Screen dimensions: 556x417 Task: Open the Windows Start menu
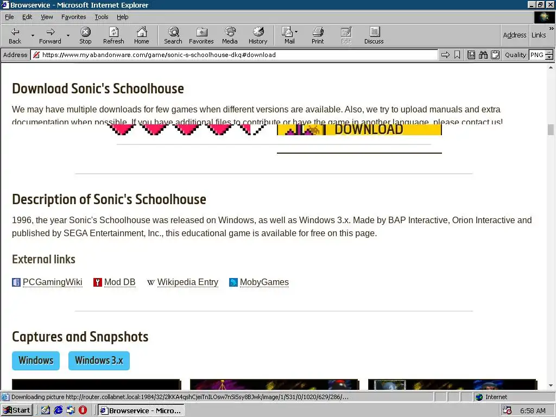coord(17,410)
